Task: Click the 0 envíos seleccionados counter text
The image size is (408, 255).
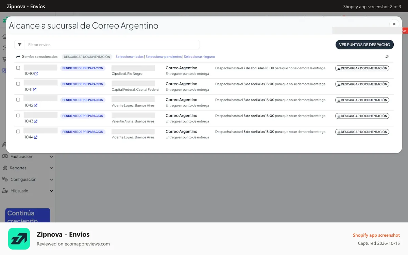Action: 40,57
